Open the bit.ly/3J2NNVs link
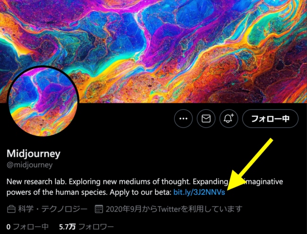The height and width of the screenshot is (234, 307). pos(199,192)
